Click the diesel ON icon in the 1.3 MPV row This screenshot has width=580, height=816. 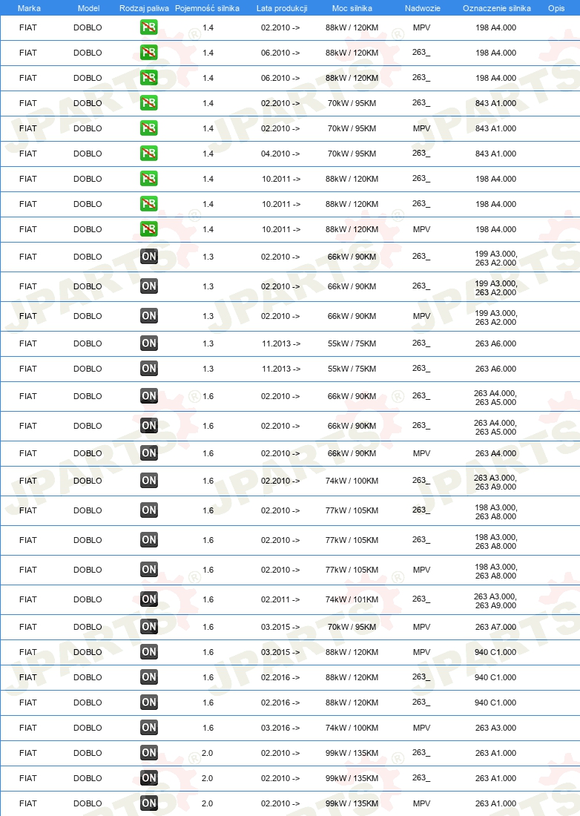tap(149, 316)
